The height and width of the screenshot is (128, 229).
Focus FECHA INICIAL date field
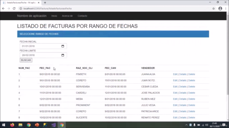pyautogui.click(x=43, y=46)
